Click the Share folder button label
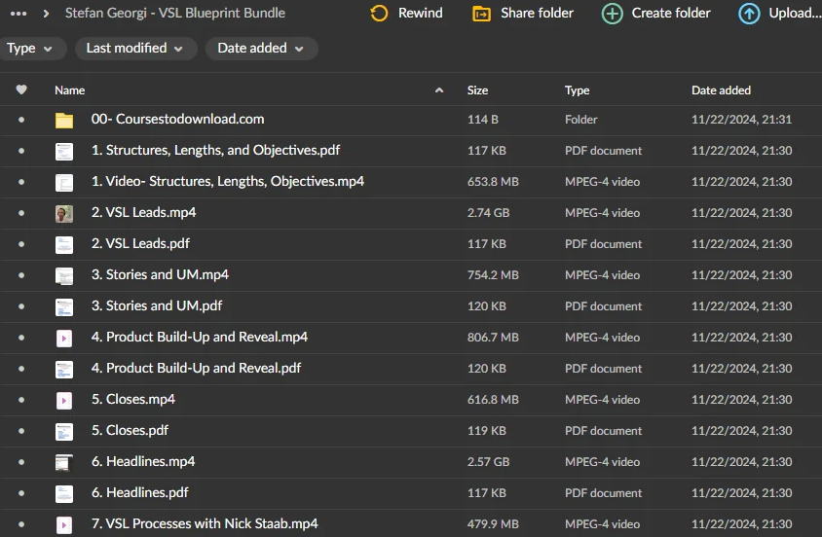822x537 pixels. [537, 13]
